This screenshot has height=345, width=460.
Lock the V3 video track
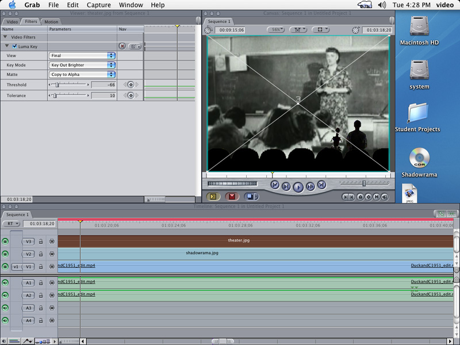[x=41, y=241]
